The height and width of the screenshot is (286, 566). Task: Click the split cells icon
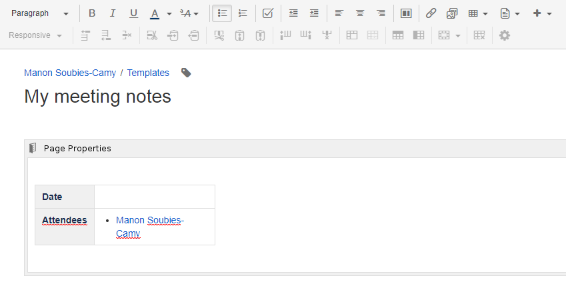373,35
